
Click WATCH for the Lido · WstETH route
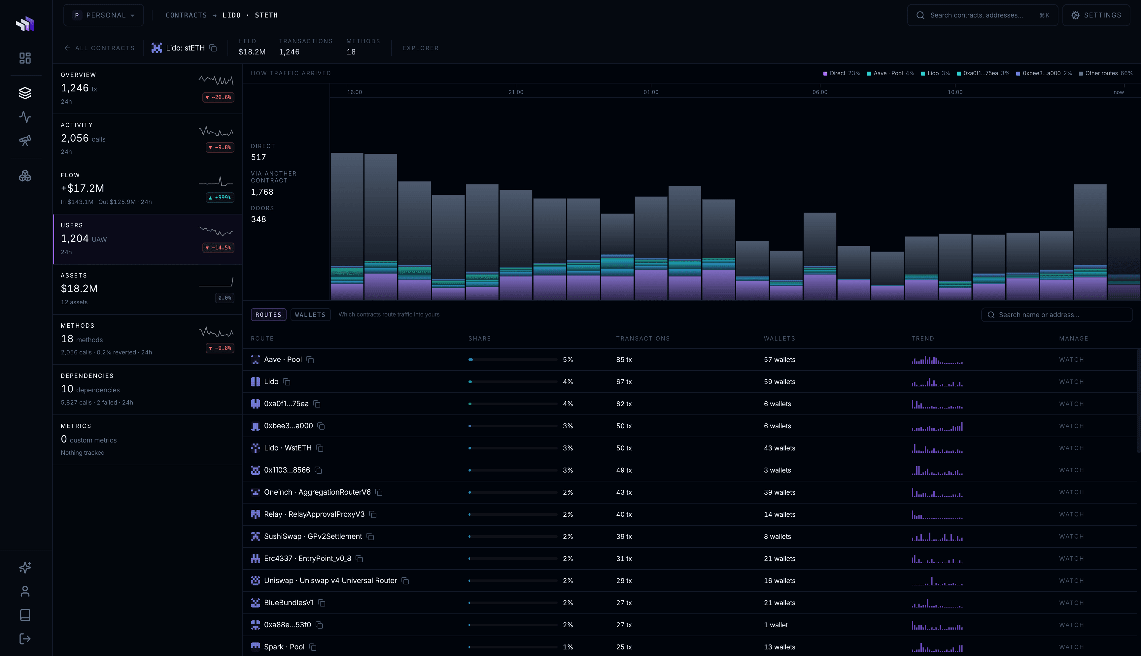click(1071, 448)
